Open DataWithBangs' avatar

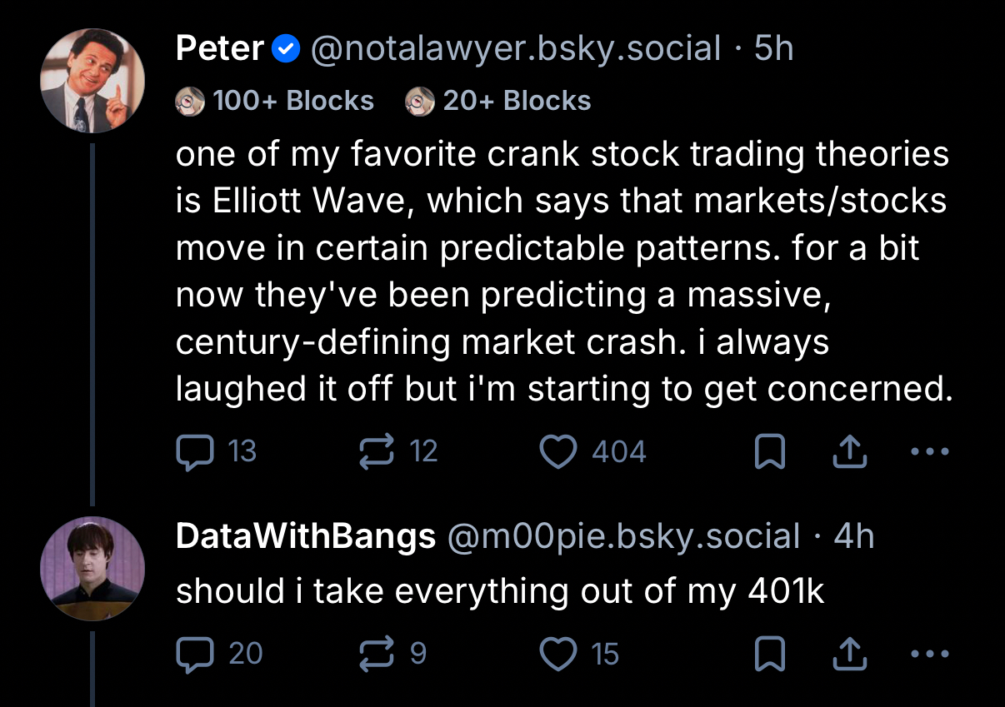(x=92, y=570)
